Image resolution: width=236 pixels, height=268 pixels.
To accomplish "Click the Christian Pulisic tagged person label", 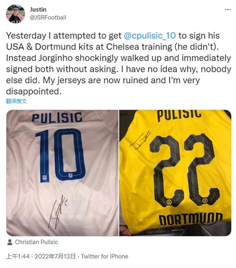I will tap(36, 242).
